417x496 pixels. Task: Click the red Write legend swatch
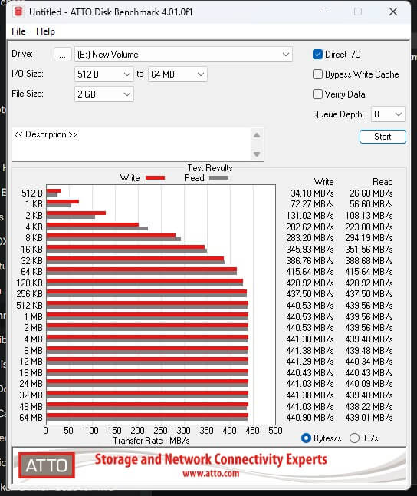155,178
